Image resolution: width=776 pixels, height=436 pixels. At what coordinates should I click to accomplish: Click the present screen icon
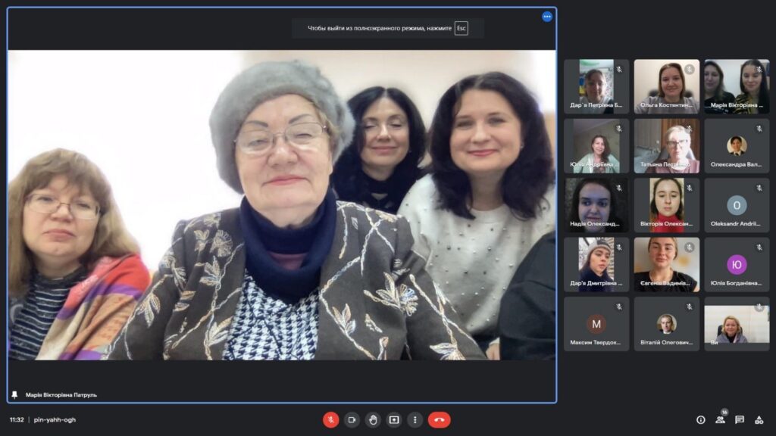tap(394, 419)
